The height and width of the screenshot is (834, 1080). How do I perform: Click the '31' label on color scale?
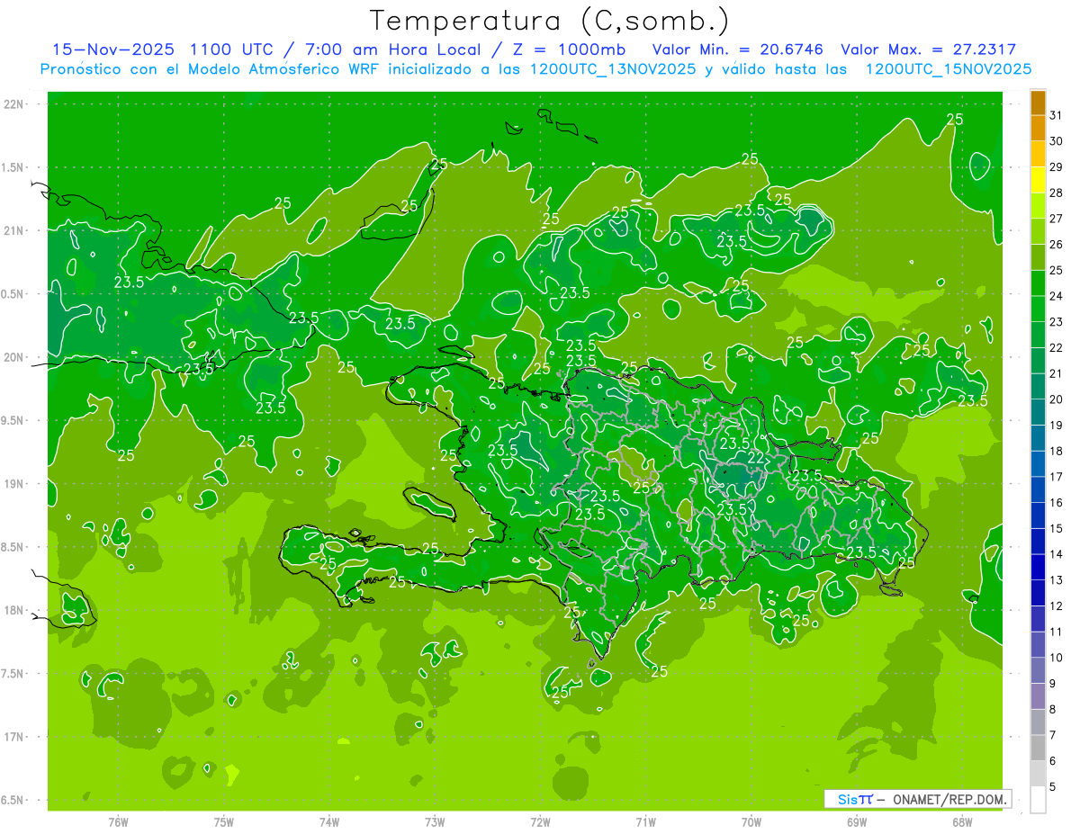click(x=1057, y=115)
